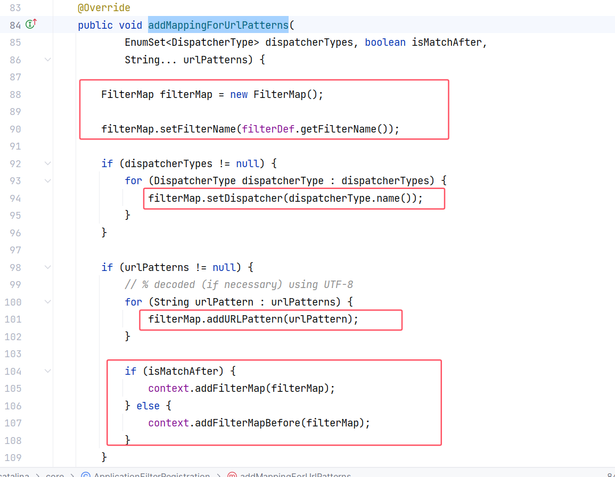The image size is (615, 477).
Task: Click the setDispatcher method call
Action: click(245, 198)
